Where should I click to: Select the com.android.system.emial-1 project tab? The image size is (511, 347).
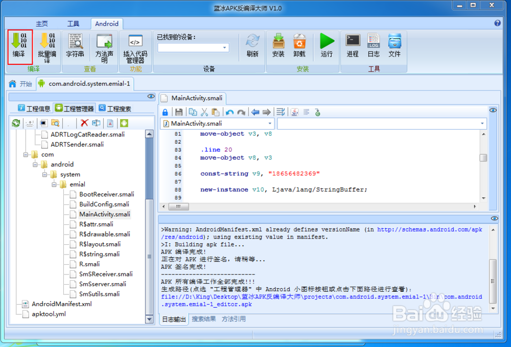click(85, 84)
